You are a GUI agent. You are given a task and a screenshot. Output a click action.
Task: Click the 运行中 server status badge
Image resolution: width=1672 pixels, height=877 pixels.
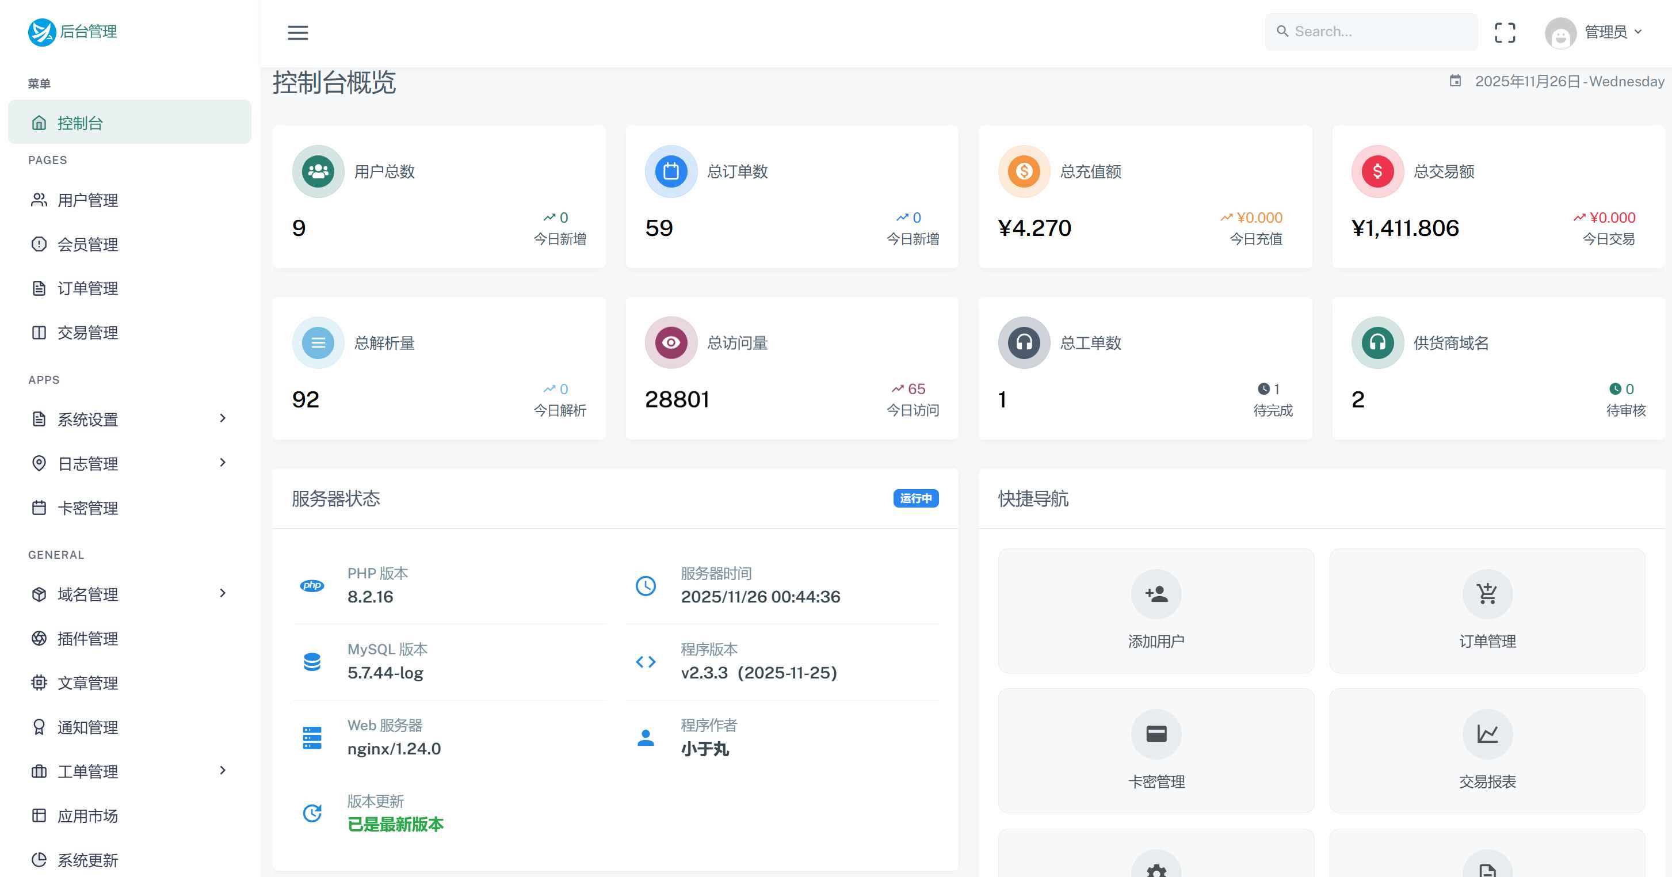click(915, 498)
